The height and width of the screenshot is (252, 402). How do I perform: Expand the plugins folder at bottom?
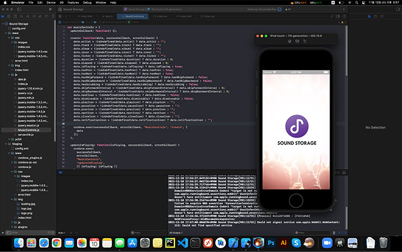click(x=12, y=227)
